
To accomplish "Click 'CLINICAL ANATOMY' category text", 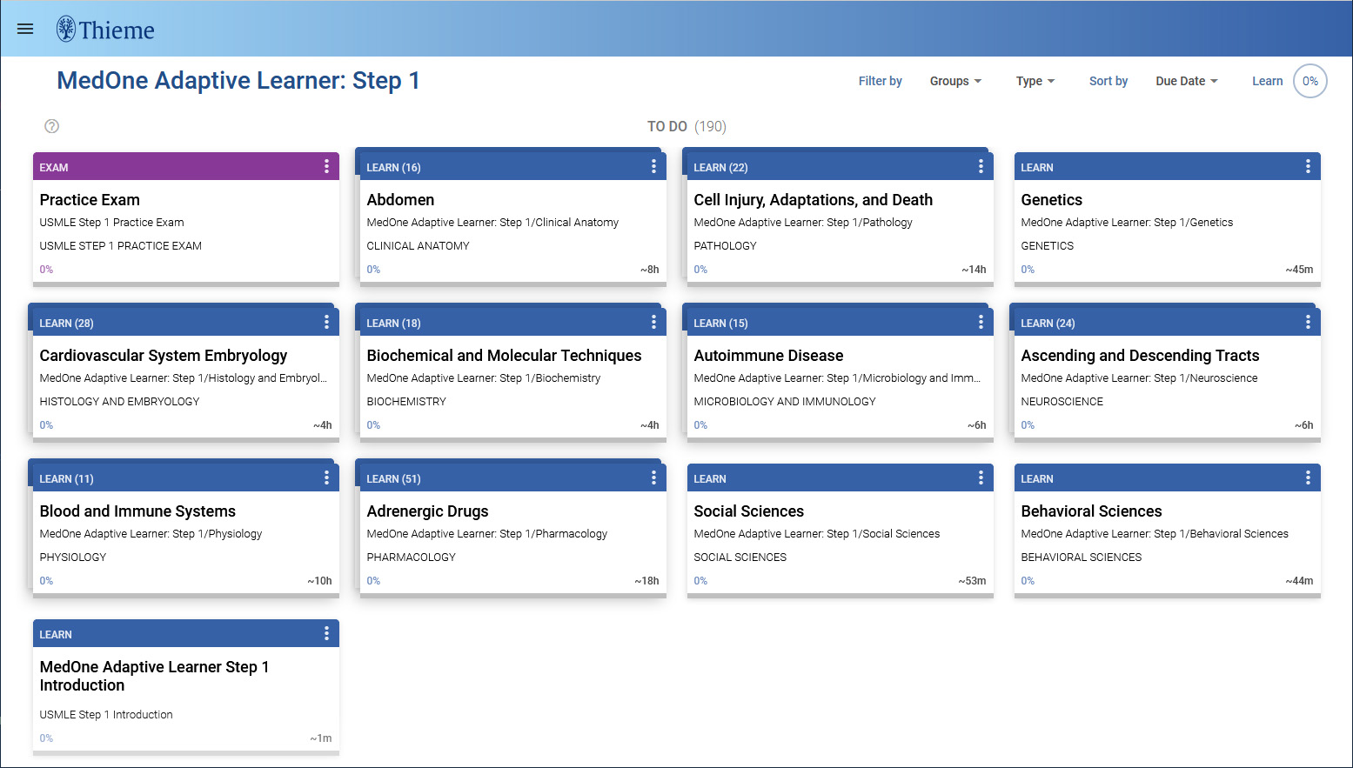I will (x=418, y=246).
